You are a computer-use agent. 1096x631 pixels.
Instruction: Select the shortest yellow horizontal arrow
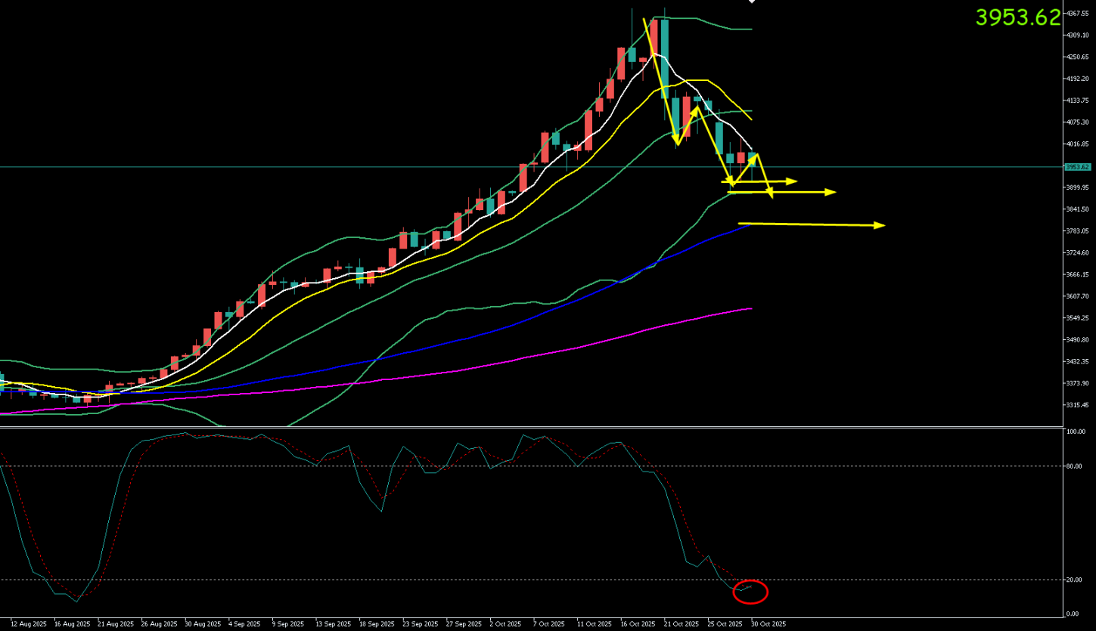click(x=759, y=181)
